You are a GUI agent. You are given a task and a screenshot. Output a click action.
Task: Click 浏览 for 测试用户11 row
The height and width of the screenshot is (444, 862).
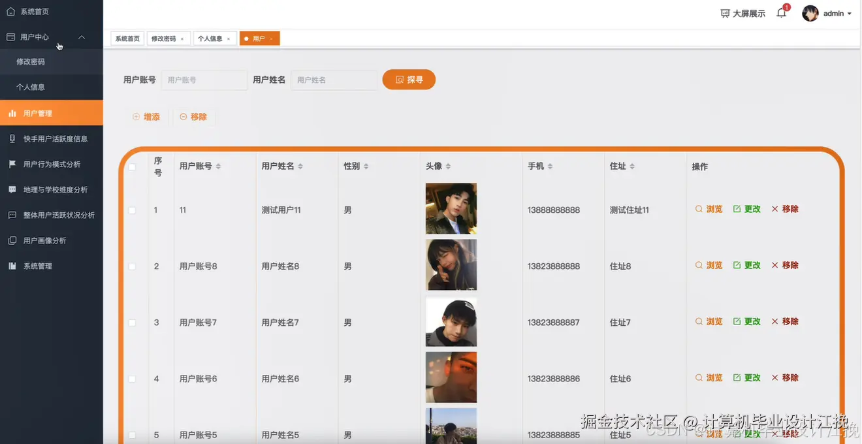click(709, 209)
